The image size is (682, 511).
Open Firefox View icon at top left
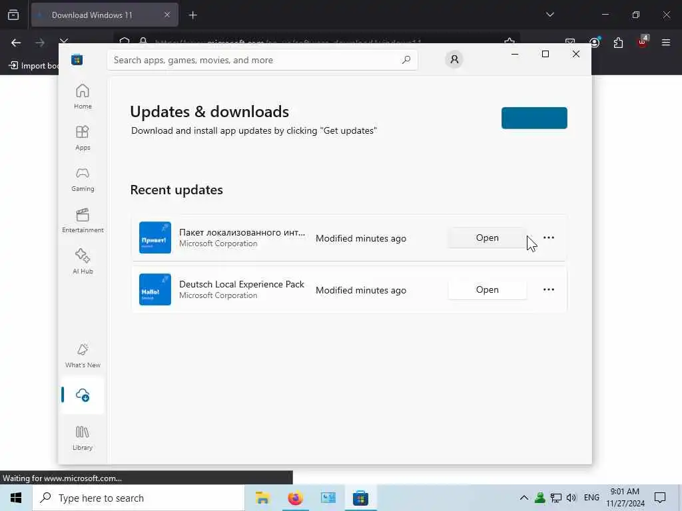coord(13,15)
